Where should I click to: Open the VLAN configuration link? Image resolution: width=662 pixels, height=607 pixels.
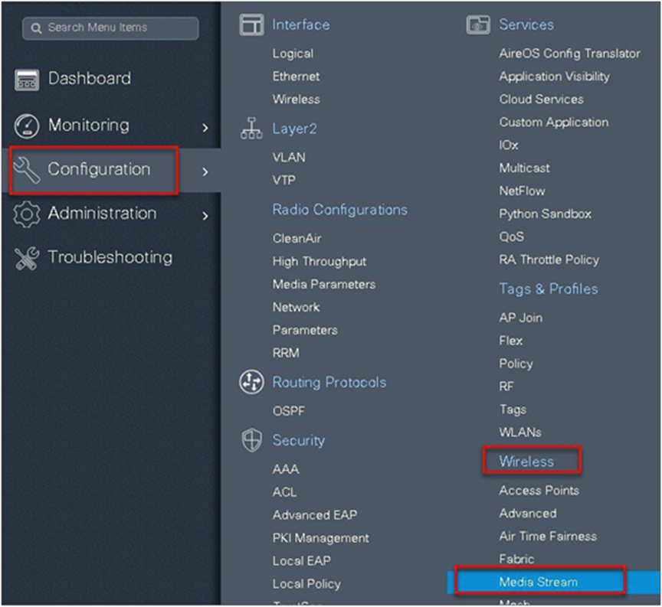[289, 158]
